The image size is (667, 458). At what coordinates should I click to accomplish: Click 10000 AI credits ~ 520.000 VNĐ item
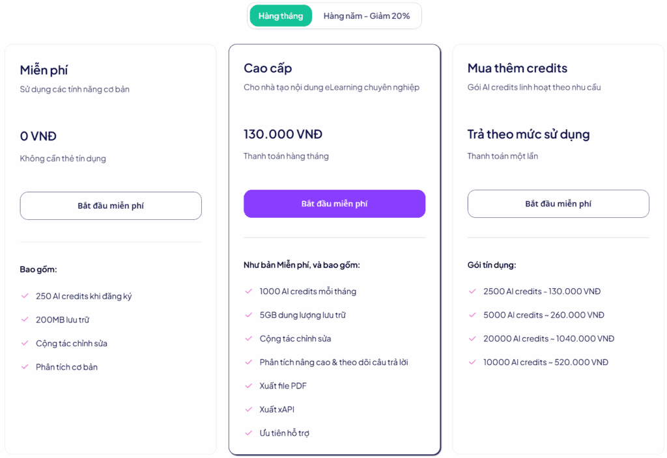546,362
